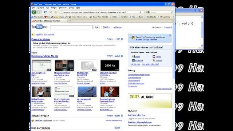Select the YouTube - CPUsaves YouTube tab
This screenshot has height=131, width=233.
(x=50, y=21)
